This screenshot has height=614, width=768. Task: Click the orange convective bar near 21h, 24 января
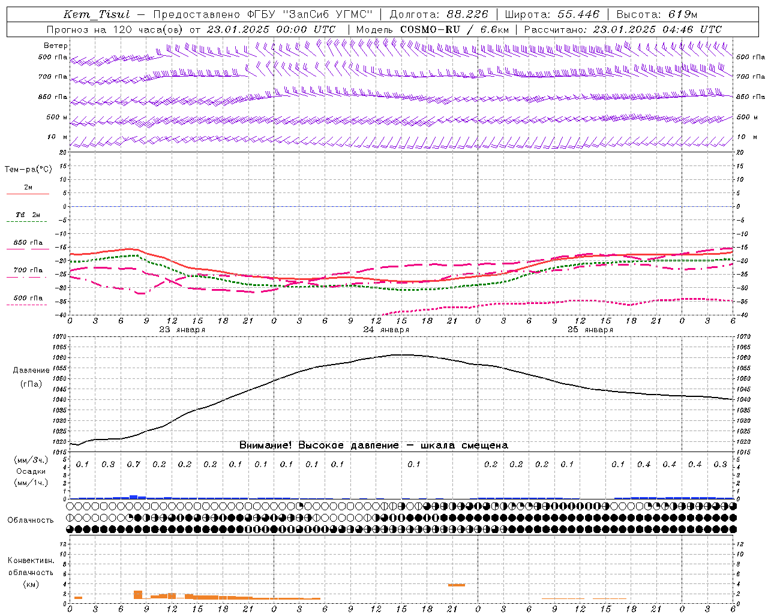tap(457, 585)
